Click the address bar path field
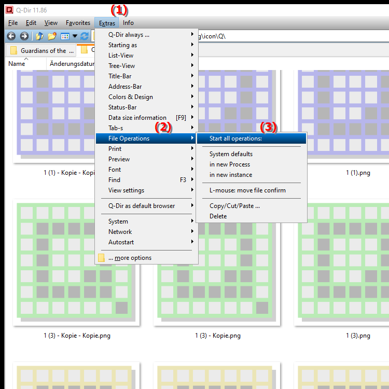The image size is (389, 389). (x=293, y=36)
